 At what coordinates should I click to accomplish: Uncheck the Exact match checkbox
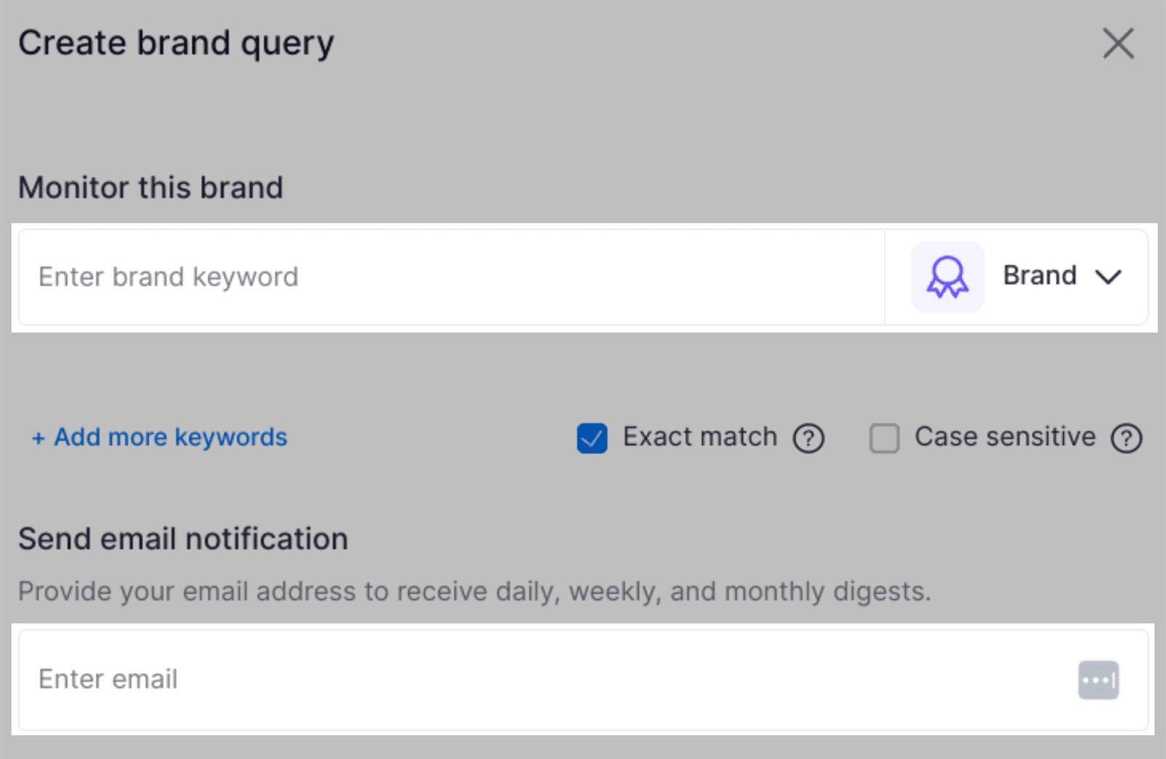[592, 438]
